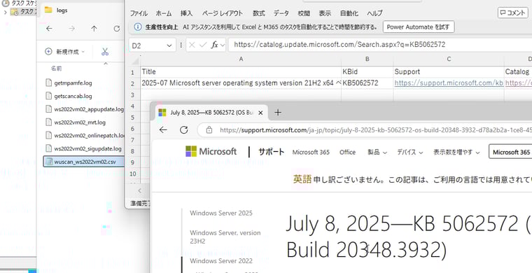The image size is (532, 273).
Task: Select row 2 header in Excel
Action: 133,83
